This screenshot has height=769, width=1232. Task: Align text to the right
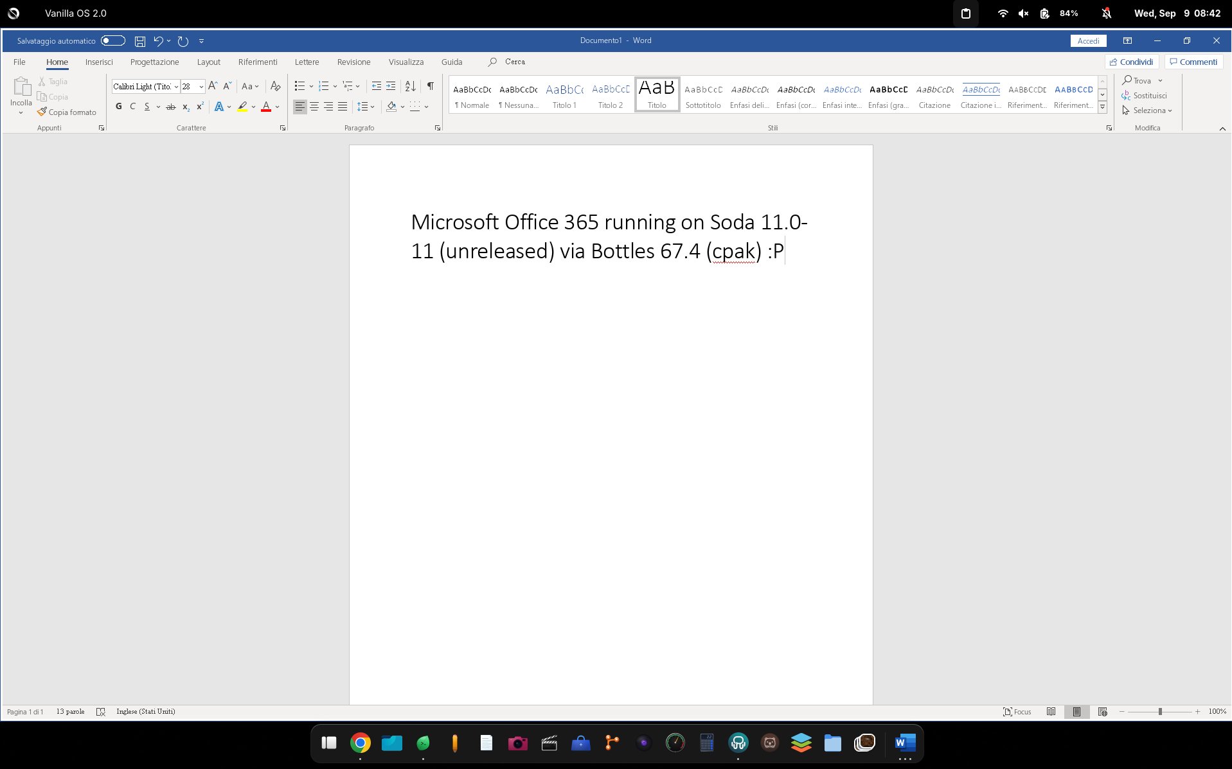tap(328, 107)
